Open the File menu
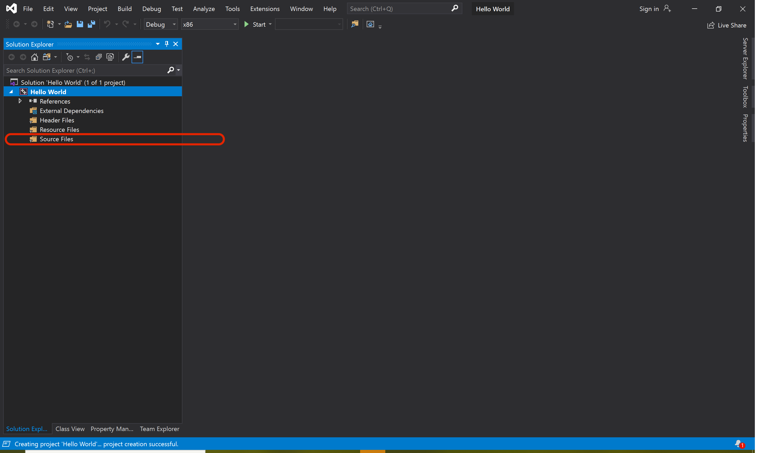The height and width of the screenshot is (453, 758). [28, 9]
